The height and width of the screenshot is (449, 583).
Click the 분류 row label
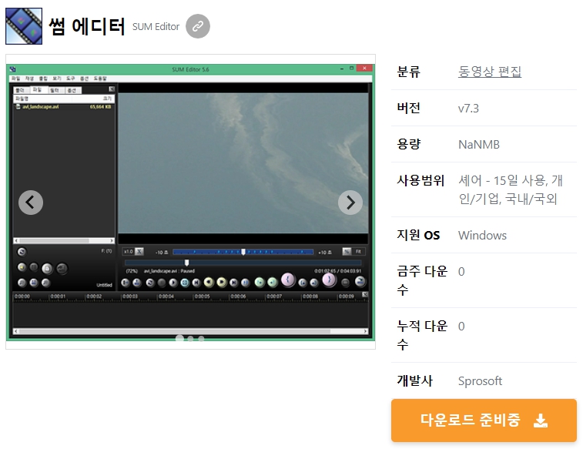click(409, 72)
